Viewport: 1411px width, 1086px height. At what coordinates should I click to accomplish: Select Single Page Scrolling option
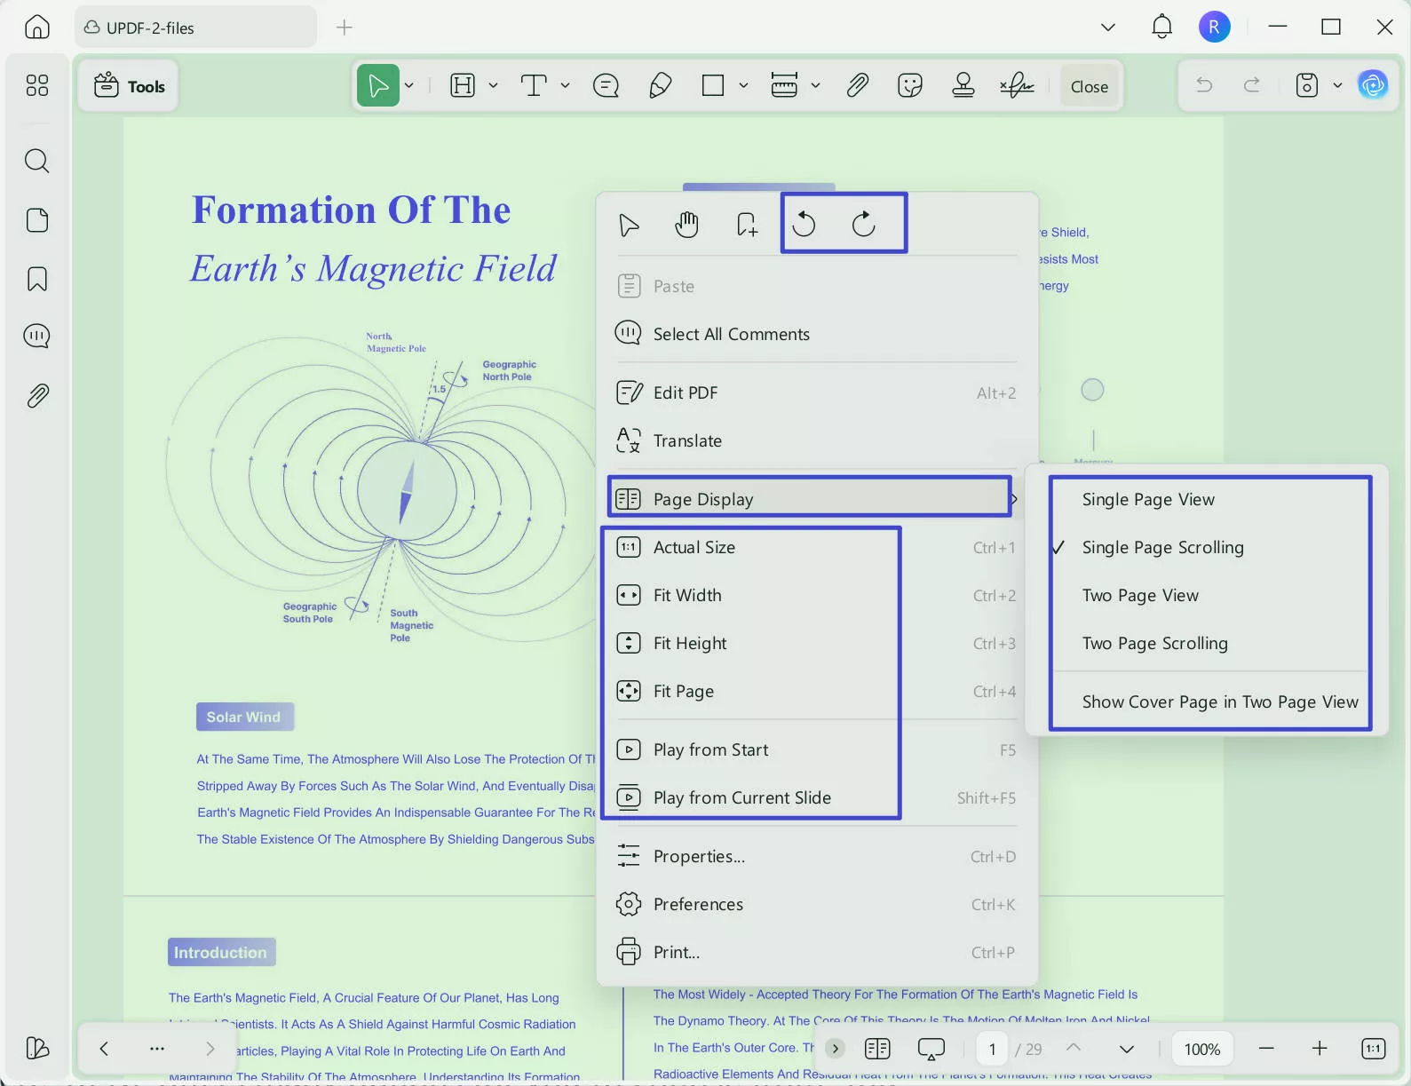[1162, 548]
